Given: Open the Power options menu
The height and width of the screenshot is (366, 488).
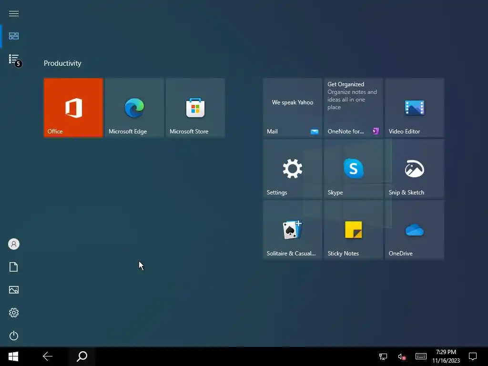Looking at the screenshot, I should 14,335.
